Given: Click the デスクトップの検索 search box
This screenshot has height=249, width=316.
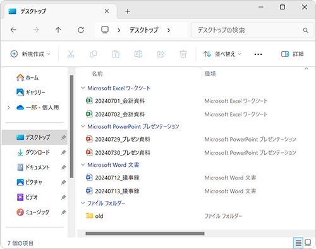Looking at the screenshot, I should click(x=252, y=30).
